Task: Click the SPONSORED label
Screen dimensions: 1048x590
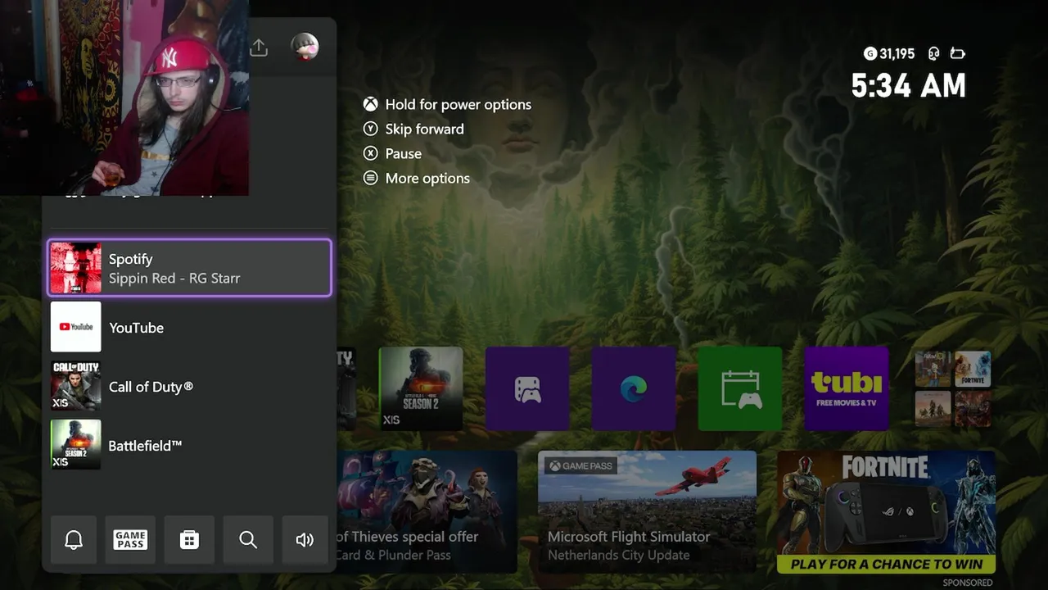Action: pyautogui.click(x=968, y=583)
